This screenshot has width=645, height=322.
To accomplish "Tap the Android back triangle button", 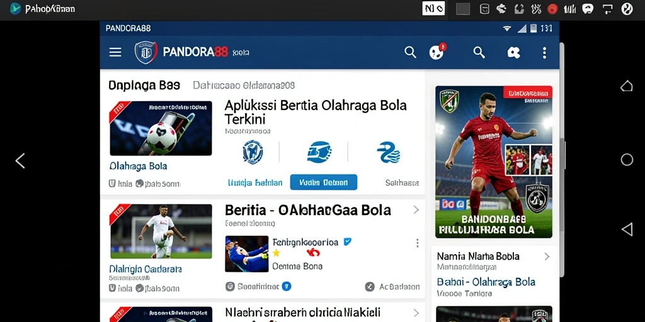I will pos(627,229).
